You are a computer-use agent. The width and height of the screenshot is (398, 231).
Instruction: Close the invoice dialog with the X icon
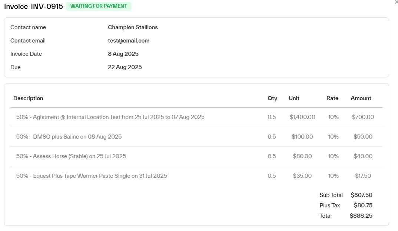click(x=396, y=2)
